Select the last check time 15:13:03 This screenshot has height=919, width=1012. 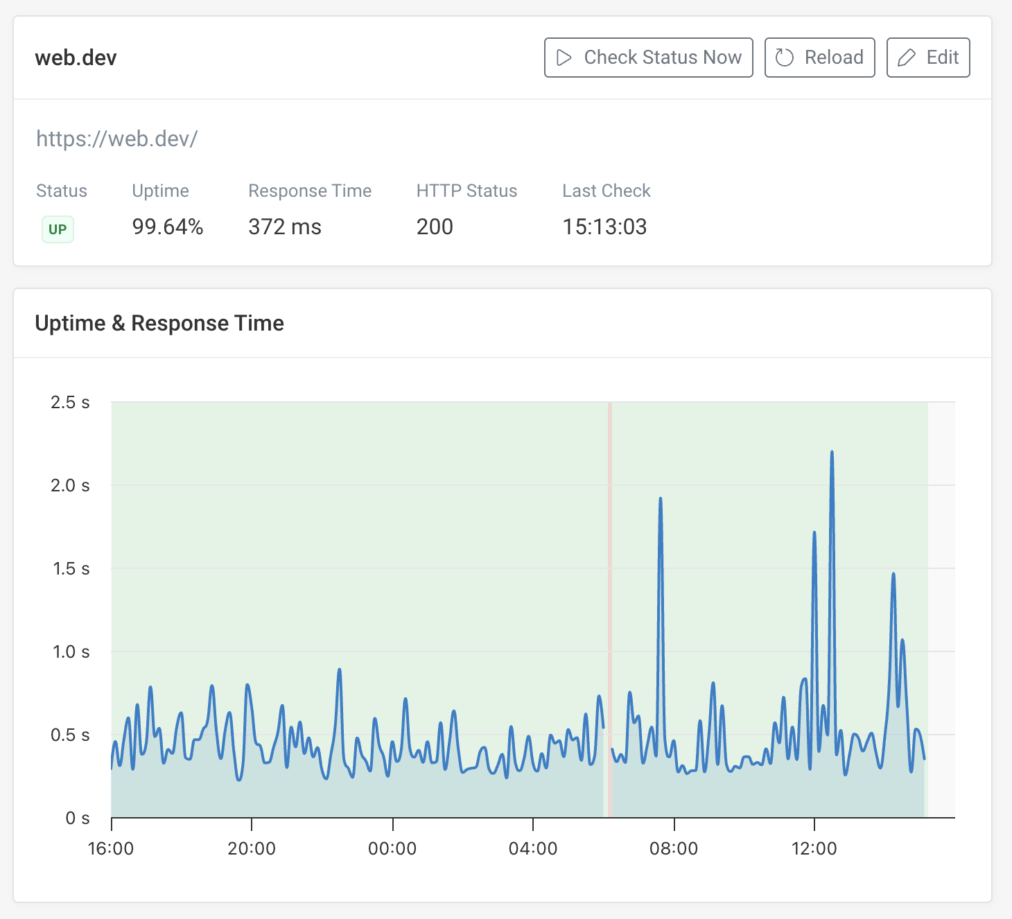[x=604, y=227]
